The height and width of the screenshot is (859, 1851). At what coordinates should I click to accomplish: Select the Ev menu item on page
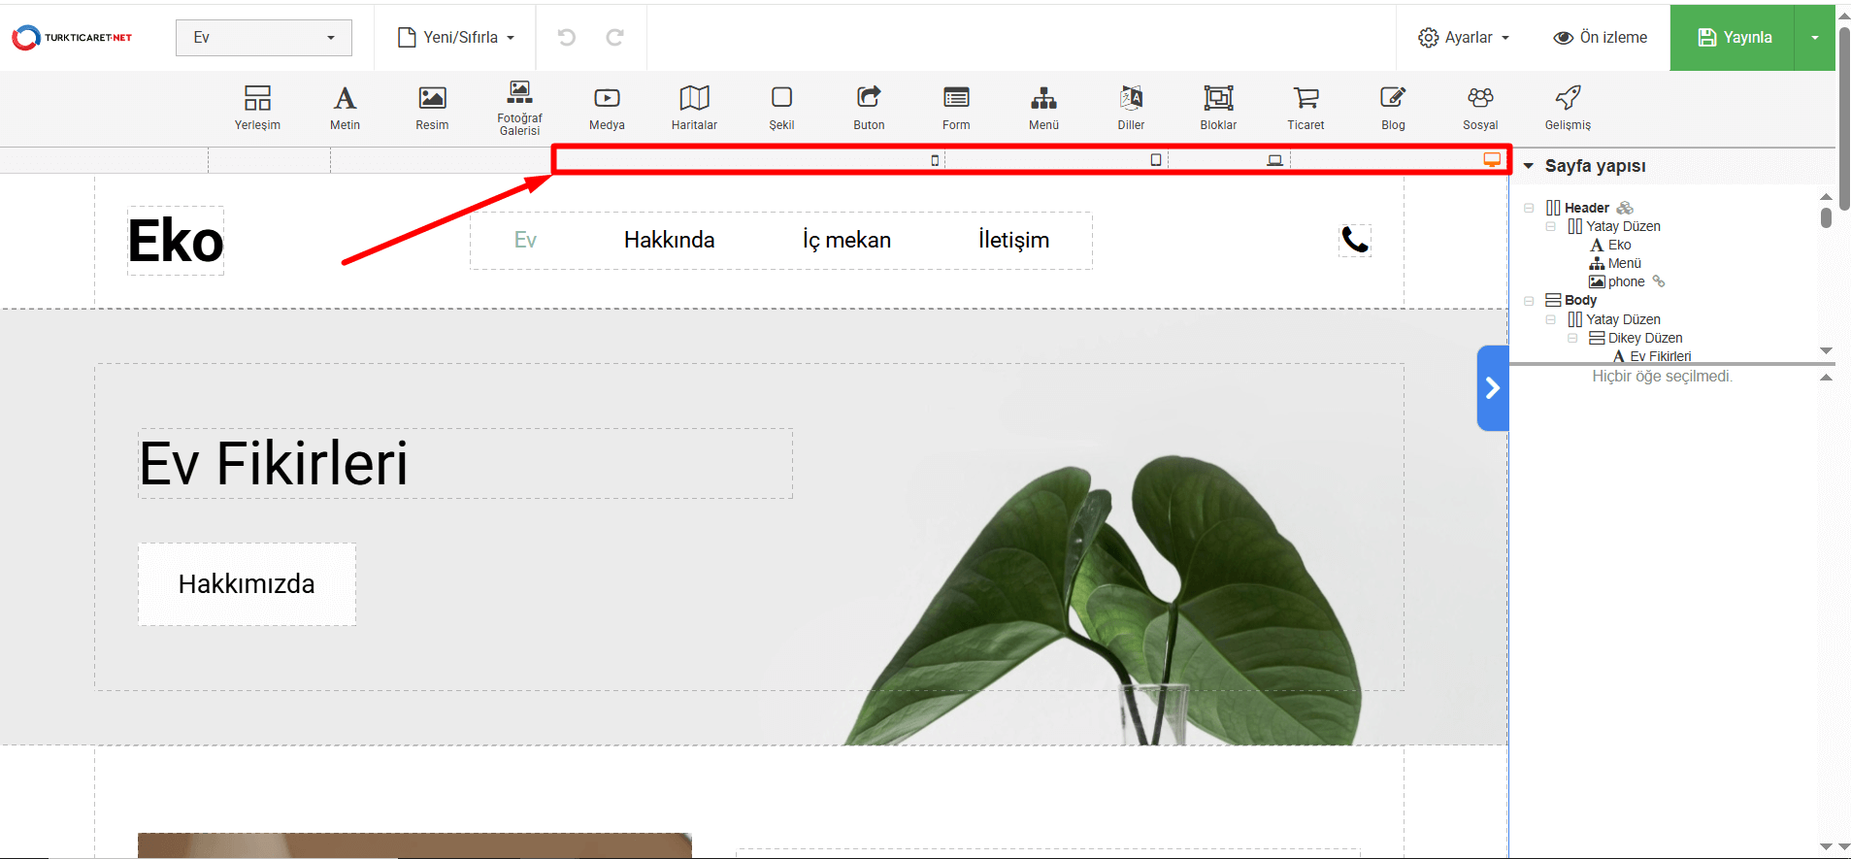[x=525, y=240]
